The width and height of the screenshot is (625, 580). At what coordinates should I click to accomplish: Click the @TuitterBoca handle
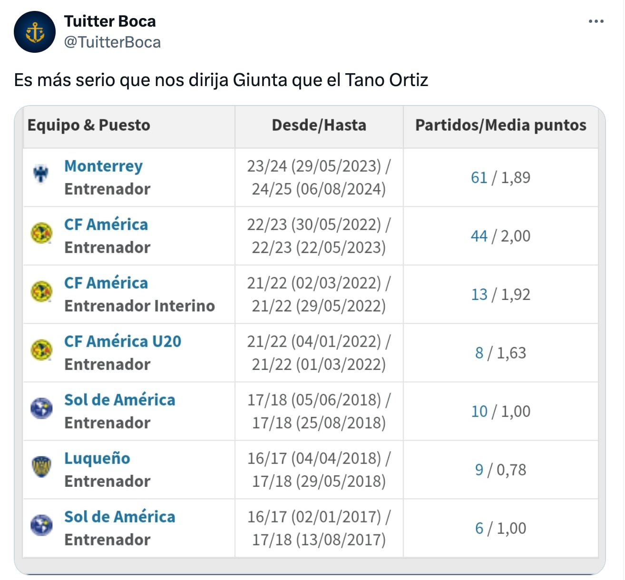point(112,42)
